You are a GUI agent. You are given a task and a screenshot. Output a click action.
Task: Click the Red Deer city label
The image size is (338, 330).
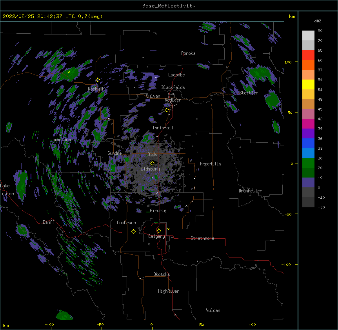(173, 100)
